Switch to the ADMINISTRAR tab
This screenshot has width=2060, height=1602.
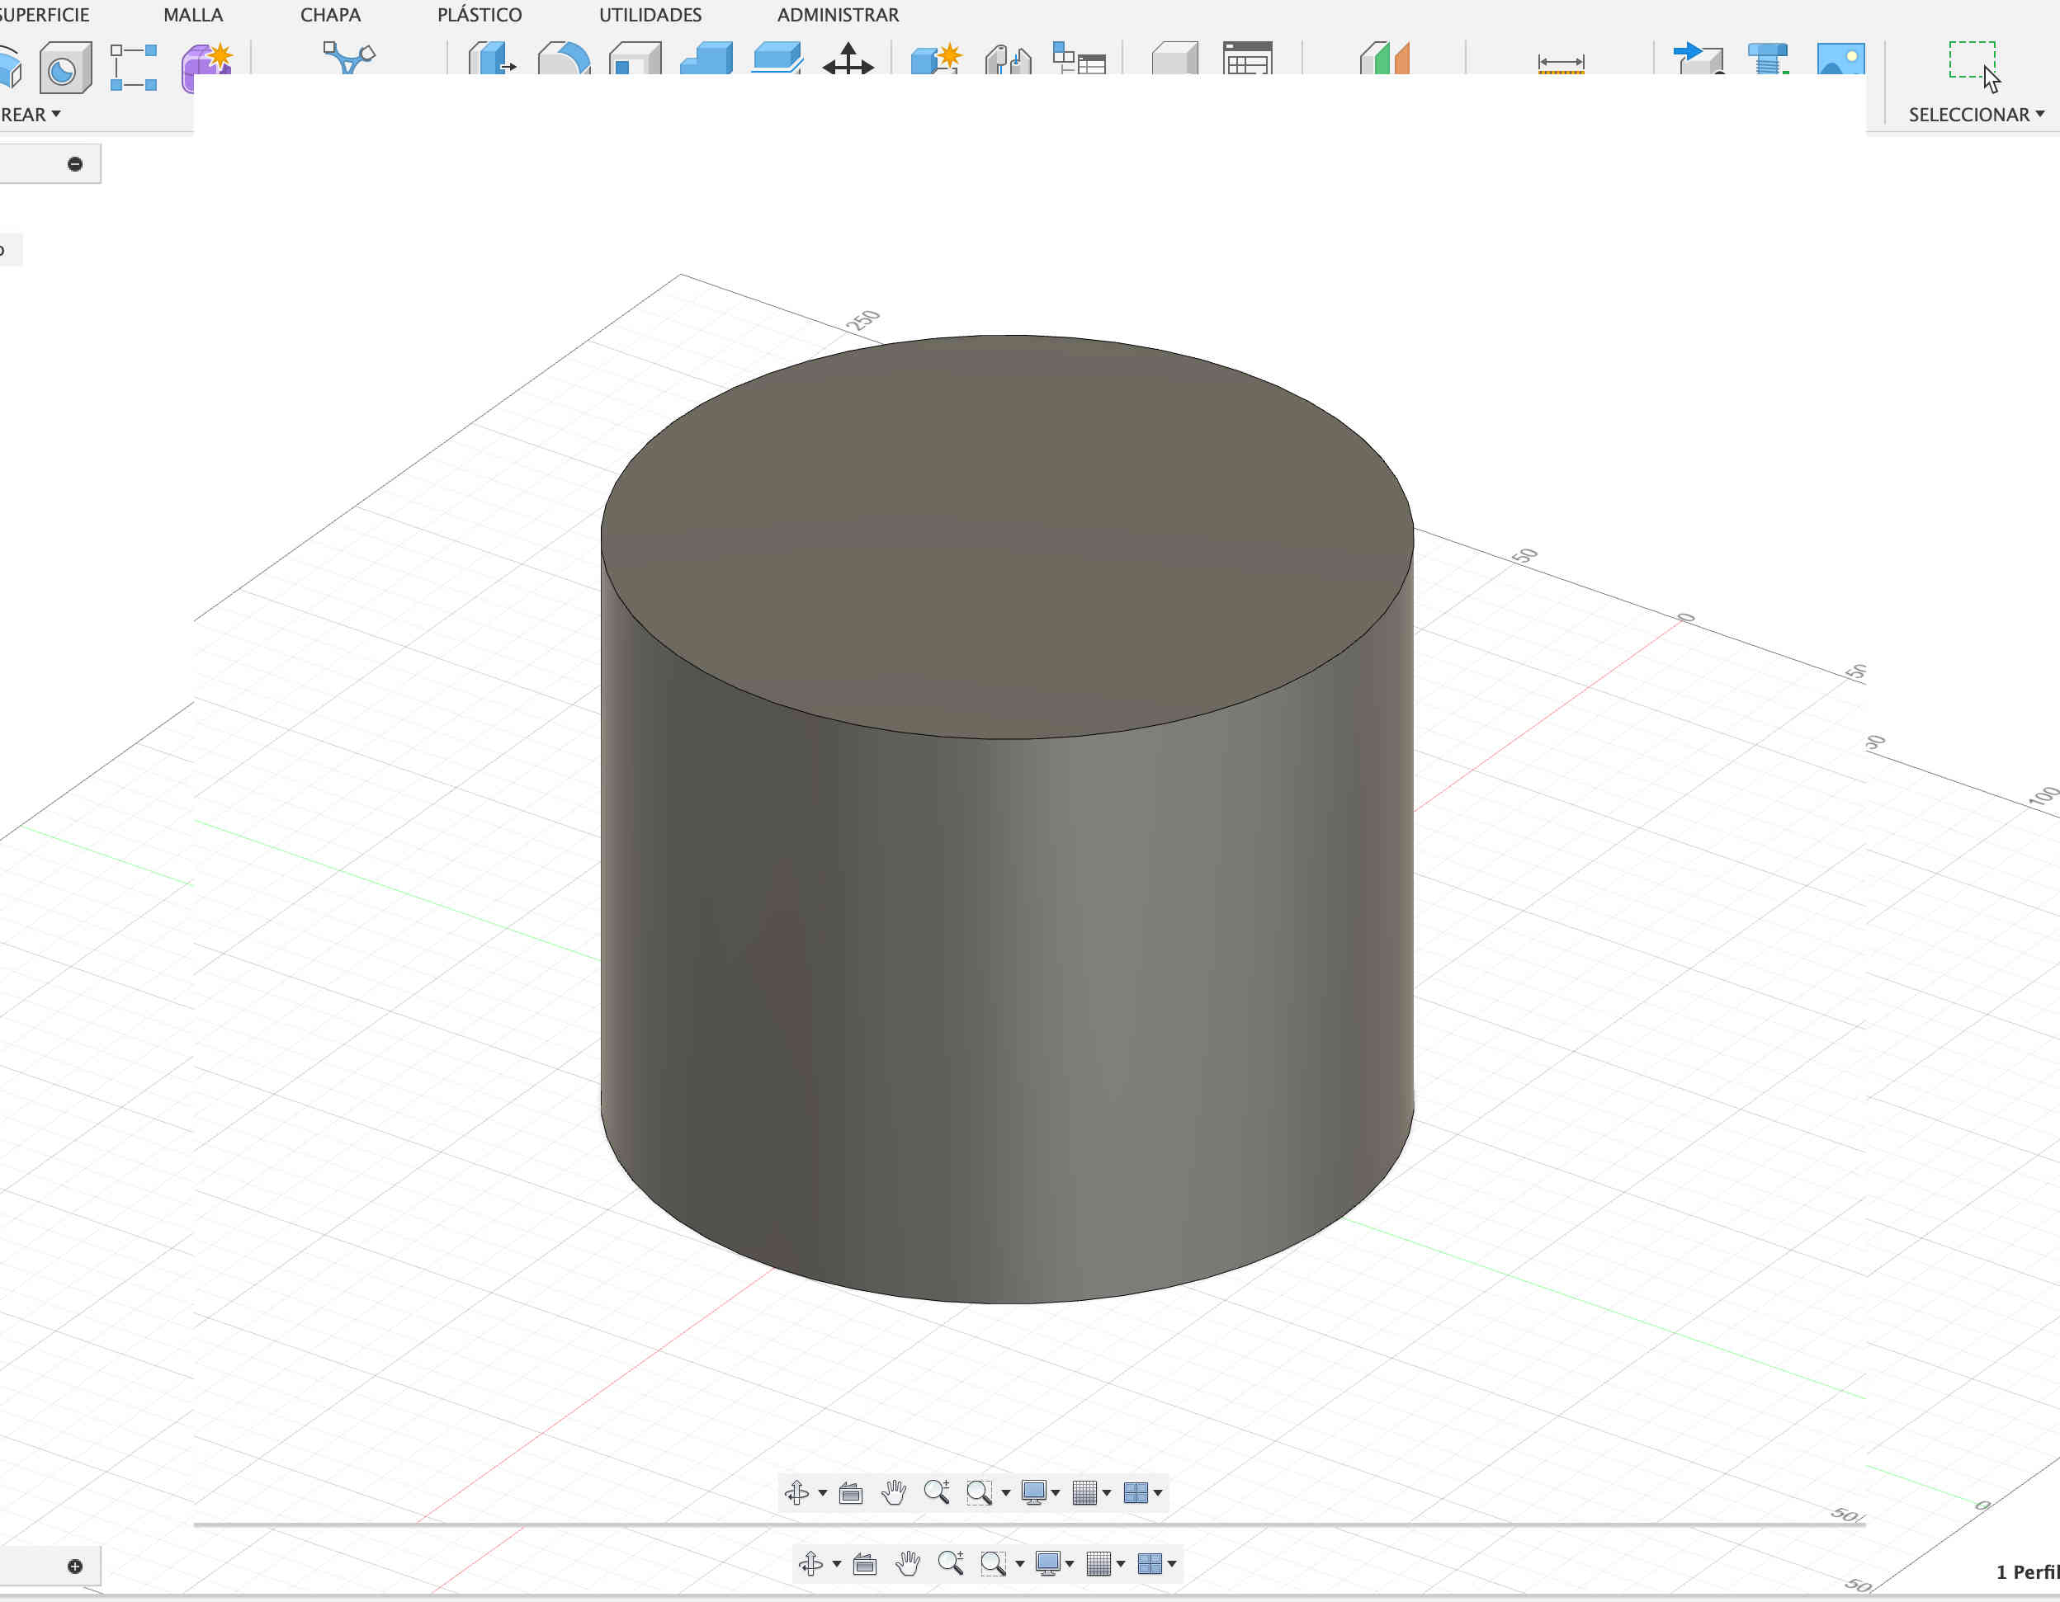tap(838, 15)
